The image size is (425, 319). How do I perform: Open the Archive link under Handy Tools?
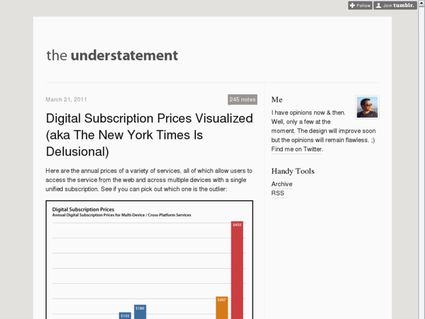282,184
